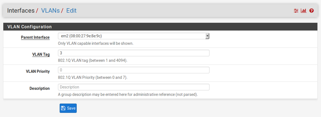Open the related status bar chart icon

[304, 11]
